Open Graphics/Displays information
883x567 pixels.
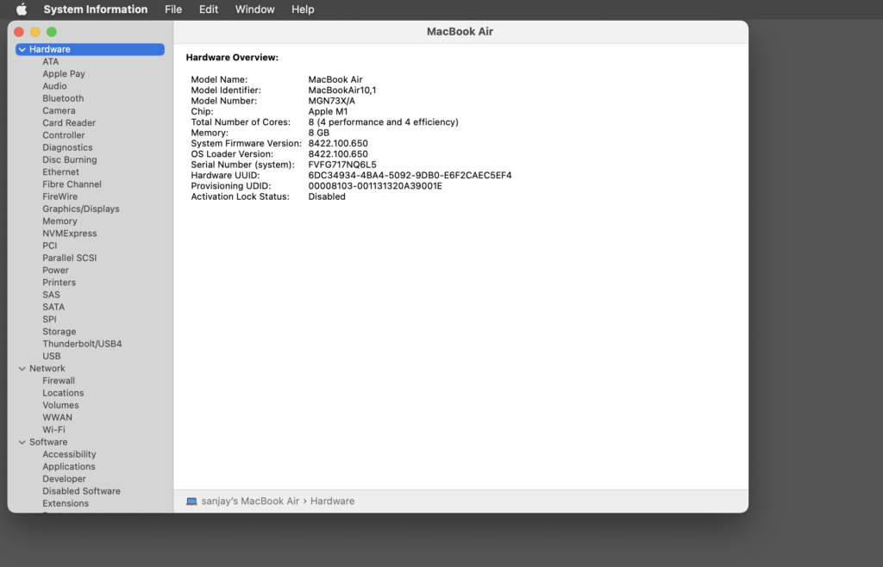tap(81, 209)
